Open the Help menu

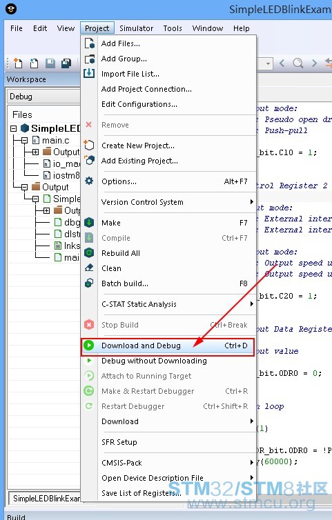pos(242,28)
